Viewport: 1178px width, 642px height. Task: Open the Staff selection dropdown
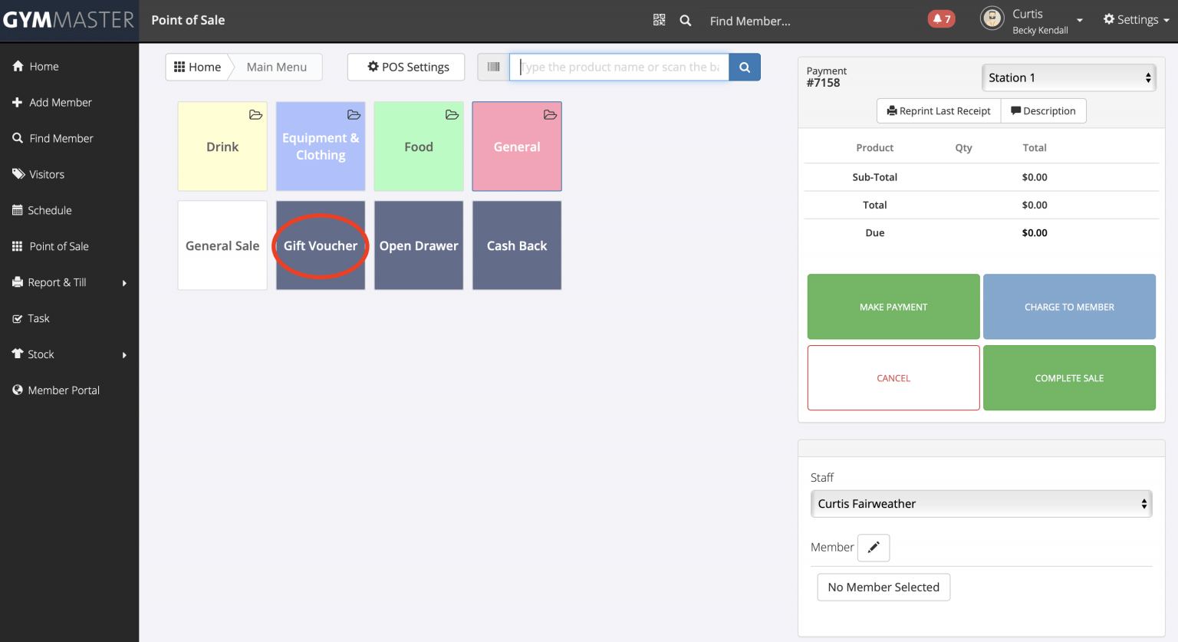coord(981,504)
